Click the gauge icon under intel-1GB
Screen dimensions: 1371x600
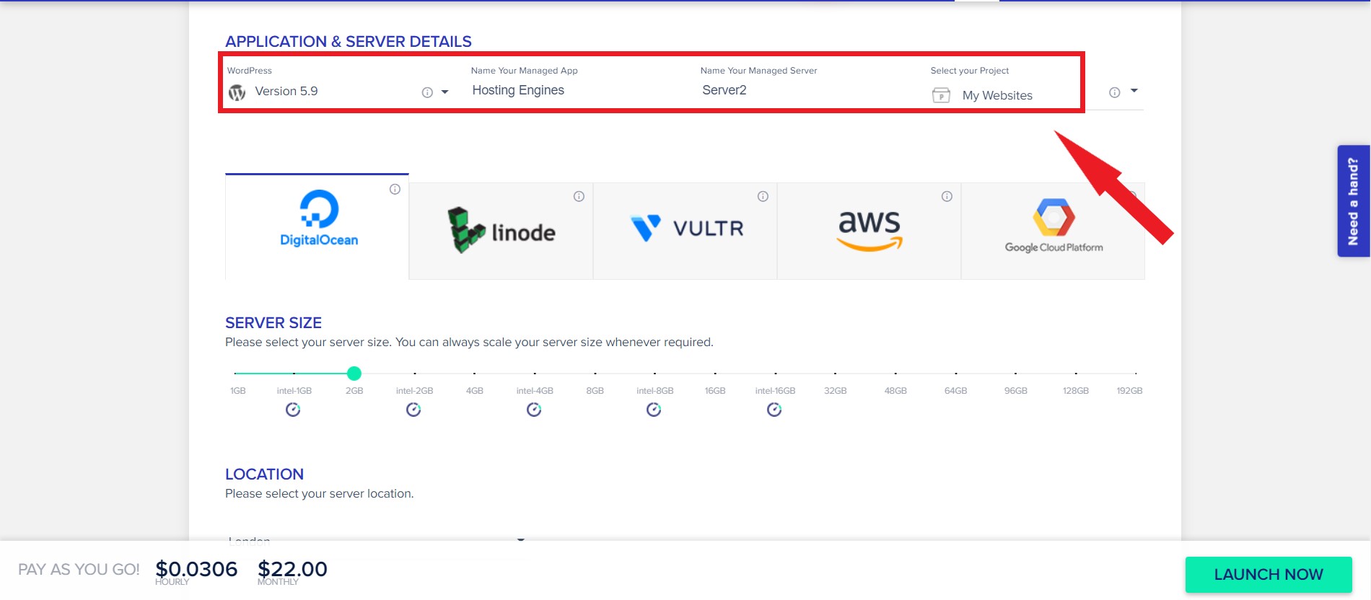click(x=293, y=410)
